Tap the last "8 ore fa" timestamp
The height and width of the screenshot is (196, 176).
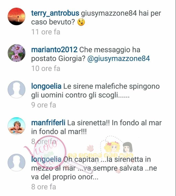point(43,187)
